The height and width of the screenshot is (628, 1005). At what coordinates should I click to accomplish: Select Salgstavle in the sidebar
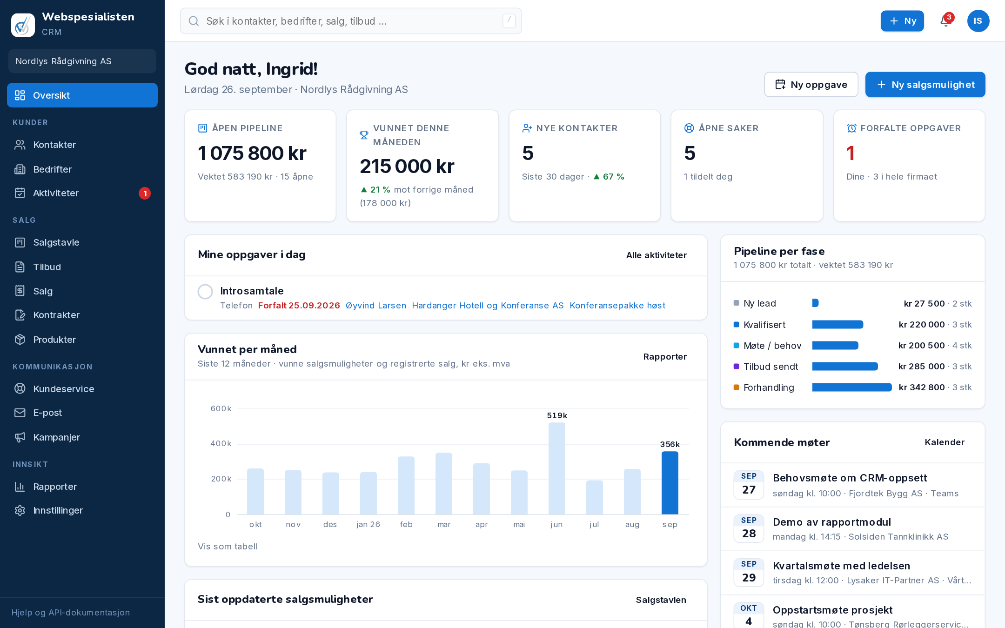point(82,242)
